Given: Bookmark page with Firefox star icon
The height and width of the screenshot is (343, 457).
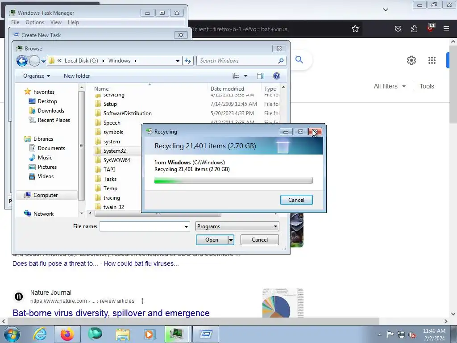Looking at the screenshot, I should 355,29.
